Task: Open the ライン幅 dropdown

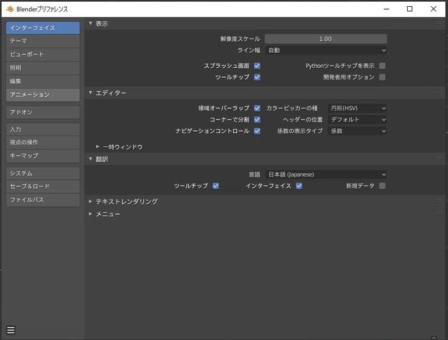Action: click(326, 50)
